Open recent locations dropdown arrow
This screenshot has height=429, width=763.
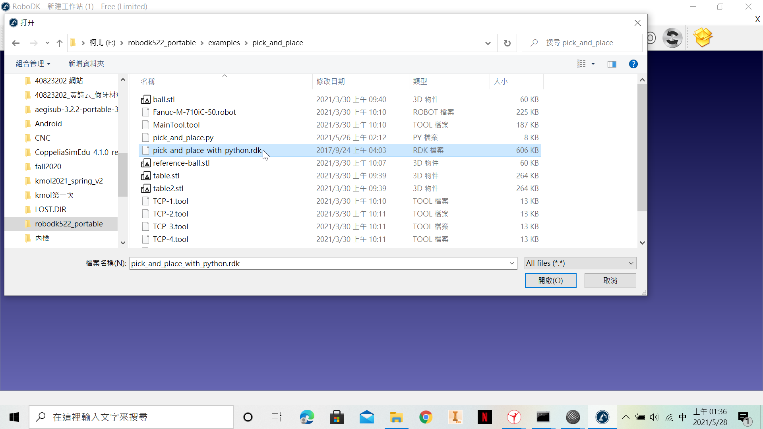point(47,43)
